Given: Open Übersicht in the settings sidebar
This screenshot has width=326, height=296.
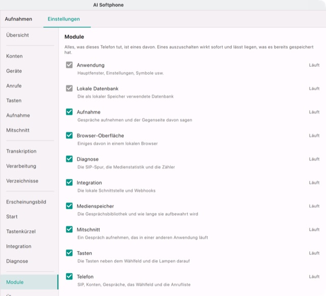Looking at the screenshot, I should pyautogui.click(x=17, y=35).
